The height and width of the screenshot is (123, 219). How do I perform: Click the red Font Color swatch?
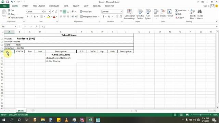[54, 17]
